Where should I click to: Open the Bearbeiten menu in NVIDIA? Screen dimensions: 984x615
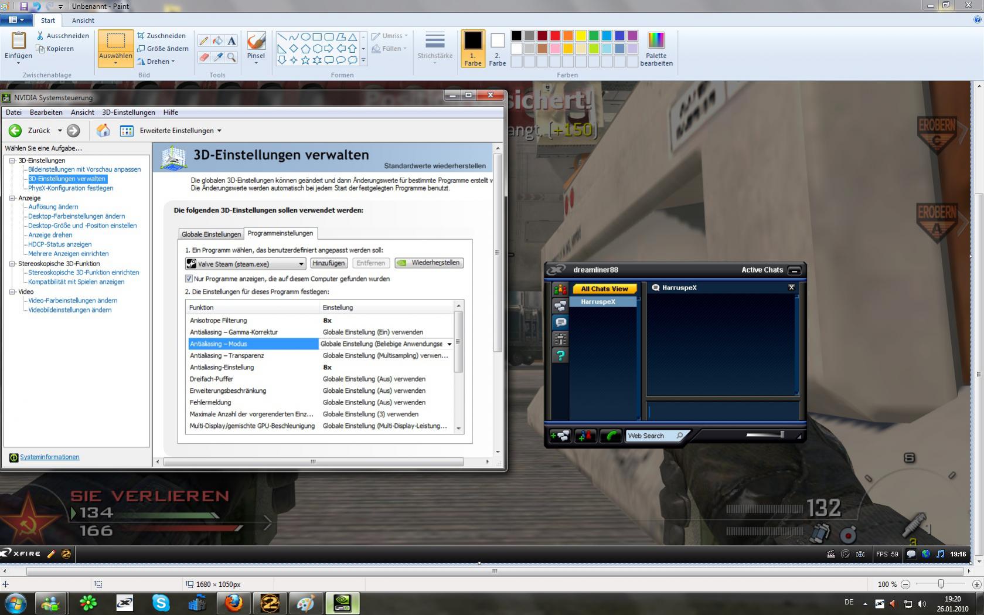[46, 113]
